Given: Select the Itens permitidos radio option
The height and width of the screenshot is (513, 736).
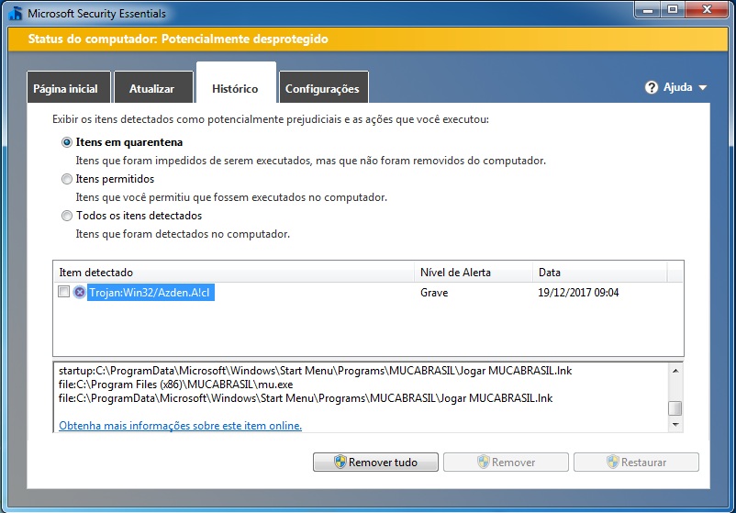Looking at the screenshot, I should [67, 179].
